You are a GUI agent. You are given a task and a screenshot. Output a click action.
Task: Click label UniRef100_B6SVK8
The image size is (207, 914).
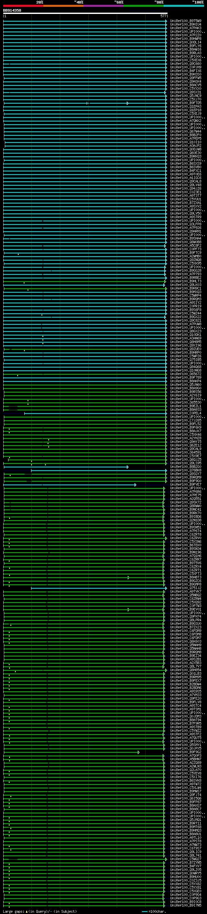click(x=186, y=781)
